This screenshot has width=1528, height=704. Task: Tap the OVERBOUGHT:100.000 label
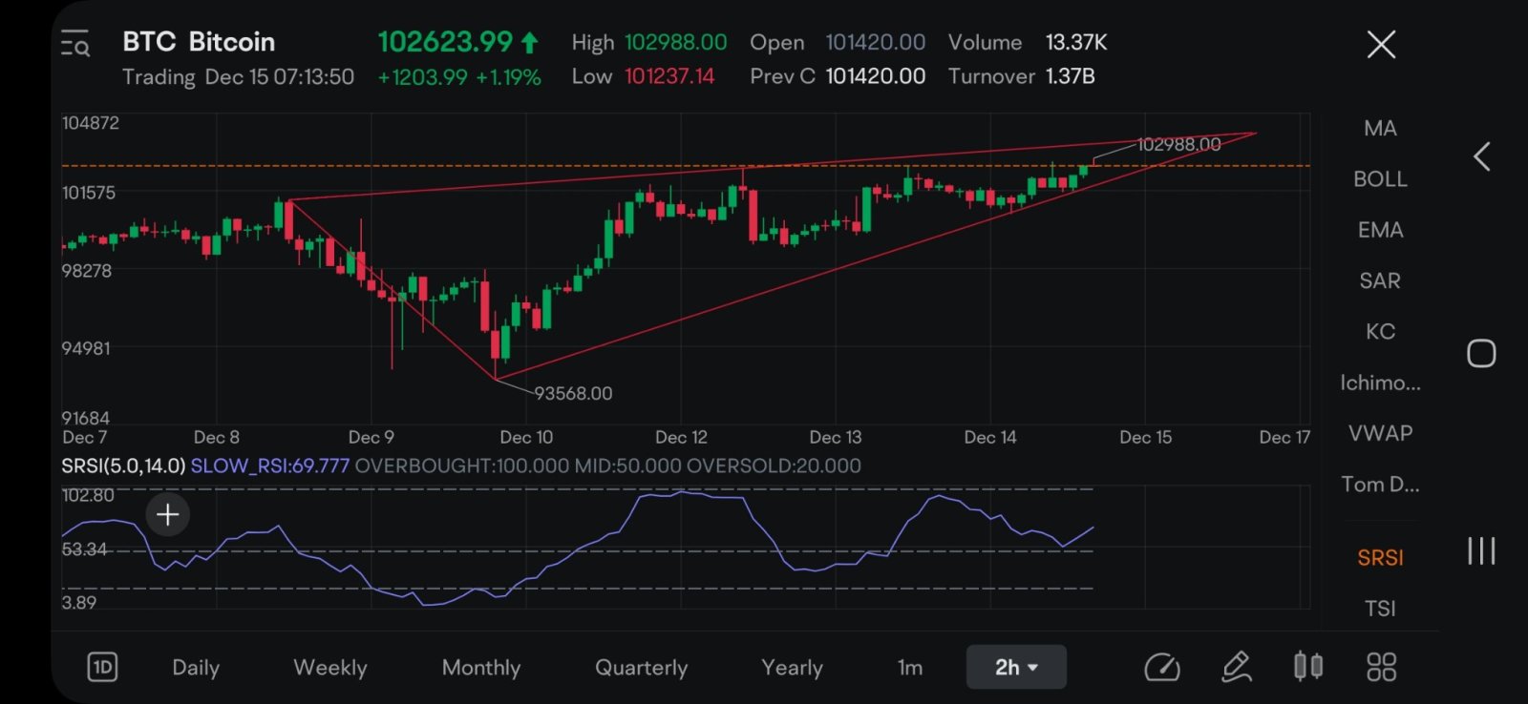click(461, 466)
